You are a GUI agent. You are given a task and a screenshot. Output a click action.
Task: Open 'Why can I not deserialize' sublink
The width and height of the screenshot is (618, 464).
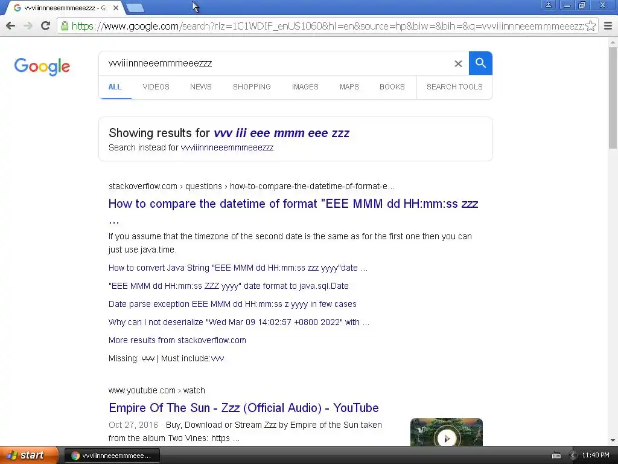(239, 323)
